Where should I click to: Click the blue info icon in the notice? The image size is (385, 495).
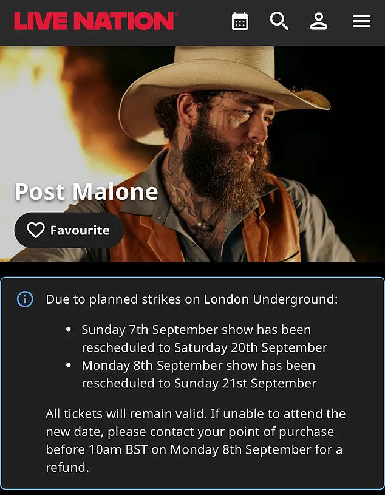pos(25,299)
